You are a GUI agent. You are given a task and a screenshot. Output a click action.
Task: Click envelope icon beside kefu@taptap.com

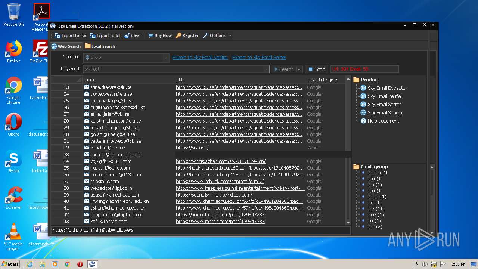(x=87, y=222)
